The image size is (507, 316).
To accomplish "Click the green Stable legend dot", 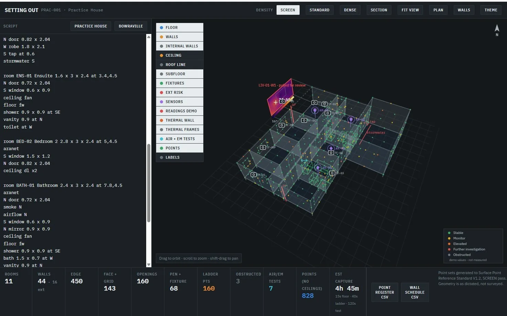I will [449, 233].
